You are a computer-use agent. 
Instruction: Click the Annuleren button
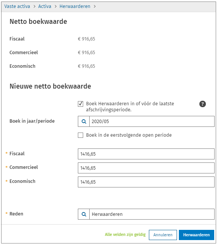[x=163, y=235]
